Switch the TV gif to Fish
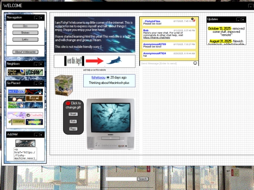The height and width of the screenshot is (190, 254). 73,122
